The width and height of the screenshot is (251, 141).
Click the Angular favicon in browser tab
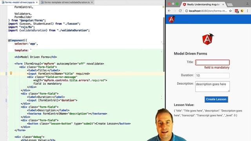tap(184, 4)
